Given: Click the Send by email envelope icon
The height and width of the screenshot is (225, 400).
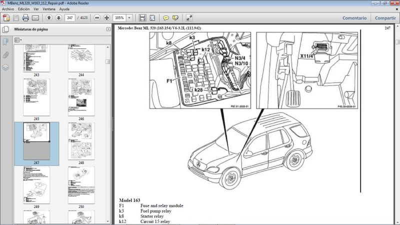Looking at the screenshot, I should point(35,18).
